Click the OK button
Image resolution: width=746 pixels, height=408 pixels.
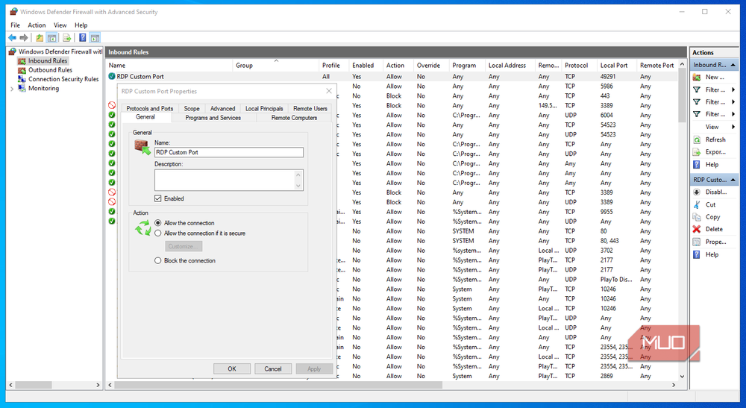coord(232,368)
